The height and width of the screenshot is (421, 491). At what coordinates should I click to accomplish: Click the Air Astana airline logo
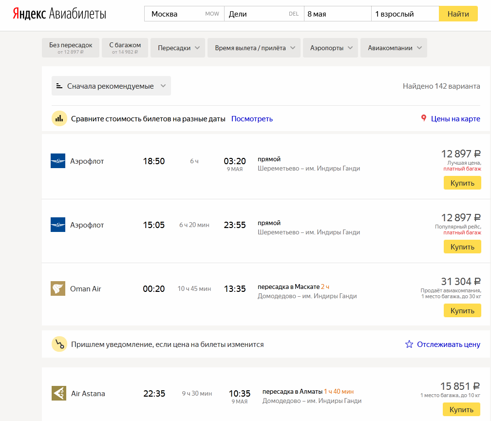(59, 393)
